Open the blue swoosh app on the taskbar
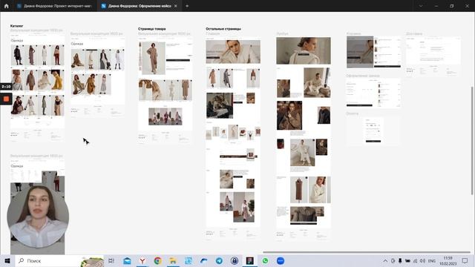The width and height of the screenshot is (475, 267). 203,260
